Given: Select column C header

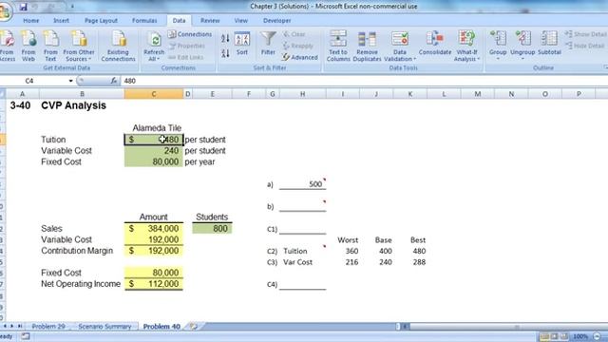Looking at the screenshot, I should pos(154,94).
